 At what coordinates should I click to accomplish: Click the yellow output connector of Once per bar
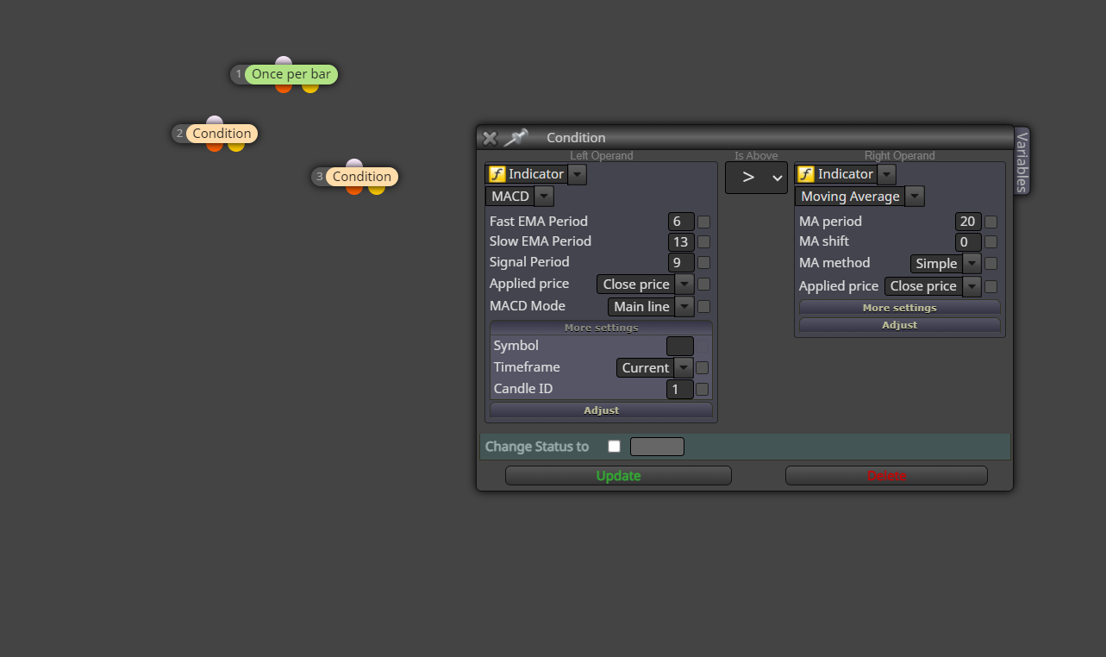[x=310, y=87]
